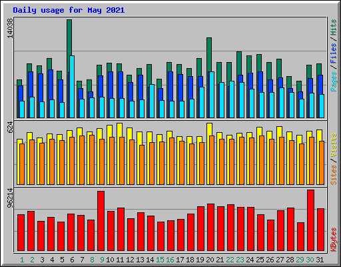
Task: Click the 96214 KBytes axis value
Action: pyautogui.click(x=10, y=198)
